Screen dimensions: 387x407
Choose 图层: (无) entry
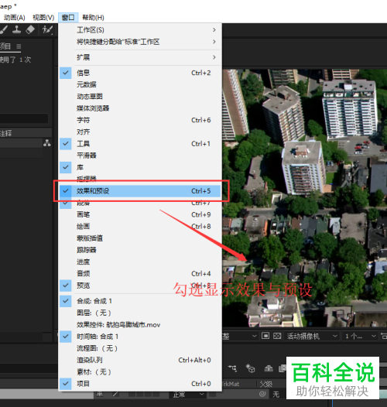140,313
